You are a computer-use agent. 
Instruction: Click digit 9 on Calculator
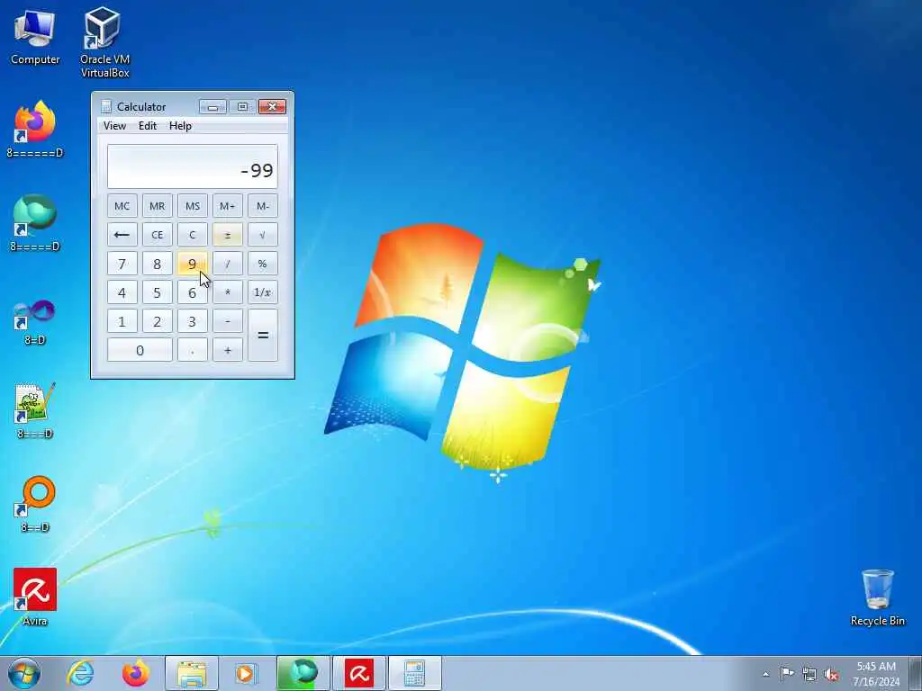click(193, 264)
